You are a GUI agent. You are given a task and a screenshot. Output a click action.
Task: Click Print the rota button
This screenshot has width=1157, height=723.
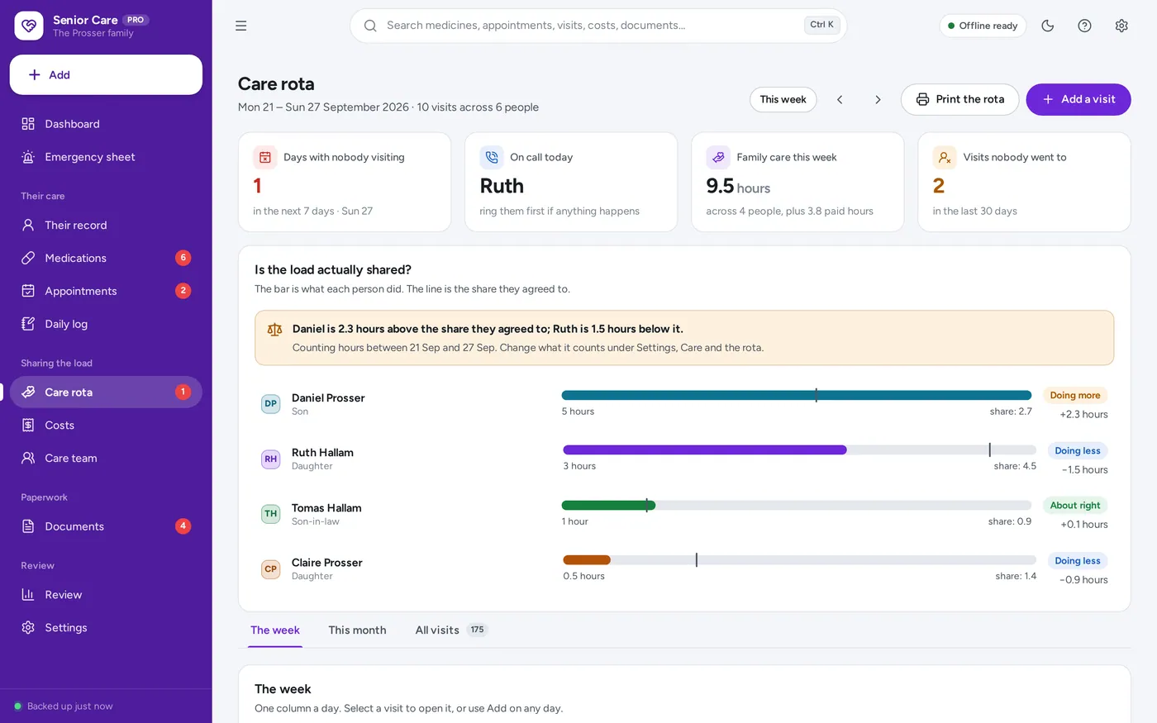(x=959, y=99)
